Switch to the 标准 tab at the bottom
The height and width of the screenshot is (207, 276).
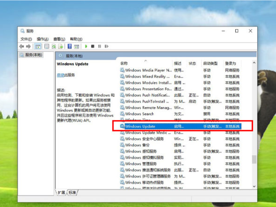72,193
